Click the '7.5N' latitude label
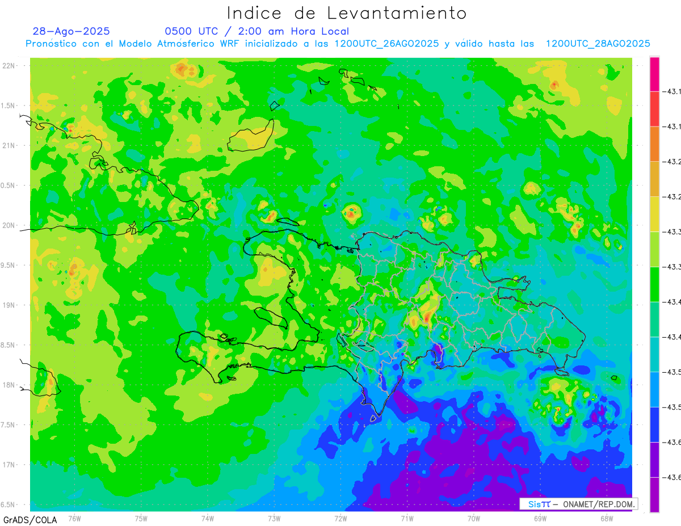Image resolution: width=681 pixels, height=526 pixels. (x=9, y=425)
